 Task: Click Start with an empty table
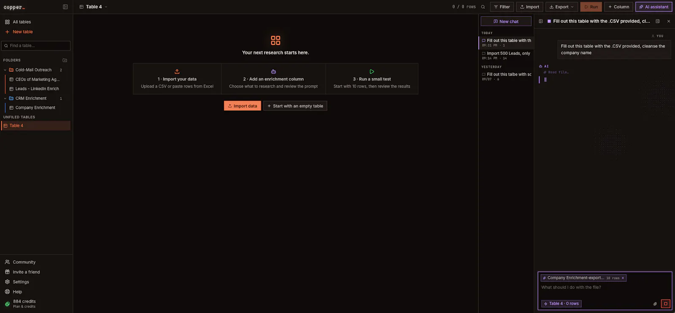point(295,106)
